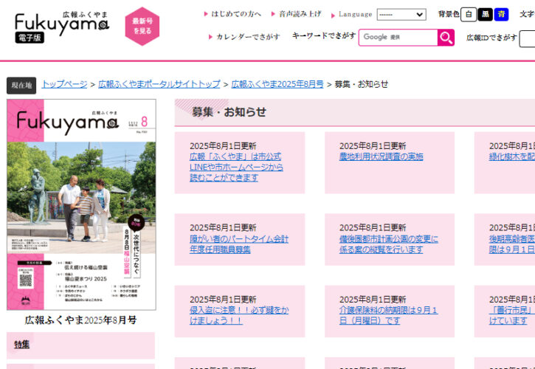535x369 pixels.
Task: Focus the 広報IDでさがす input field
Action: (527, 38)
